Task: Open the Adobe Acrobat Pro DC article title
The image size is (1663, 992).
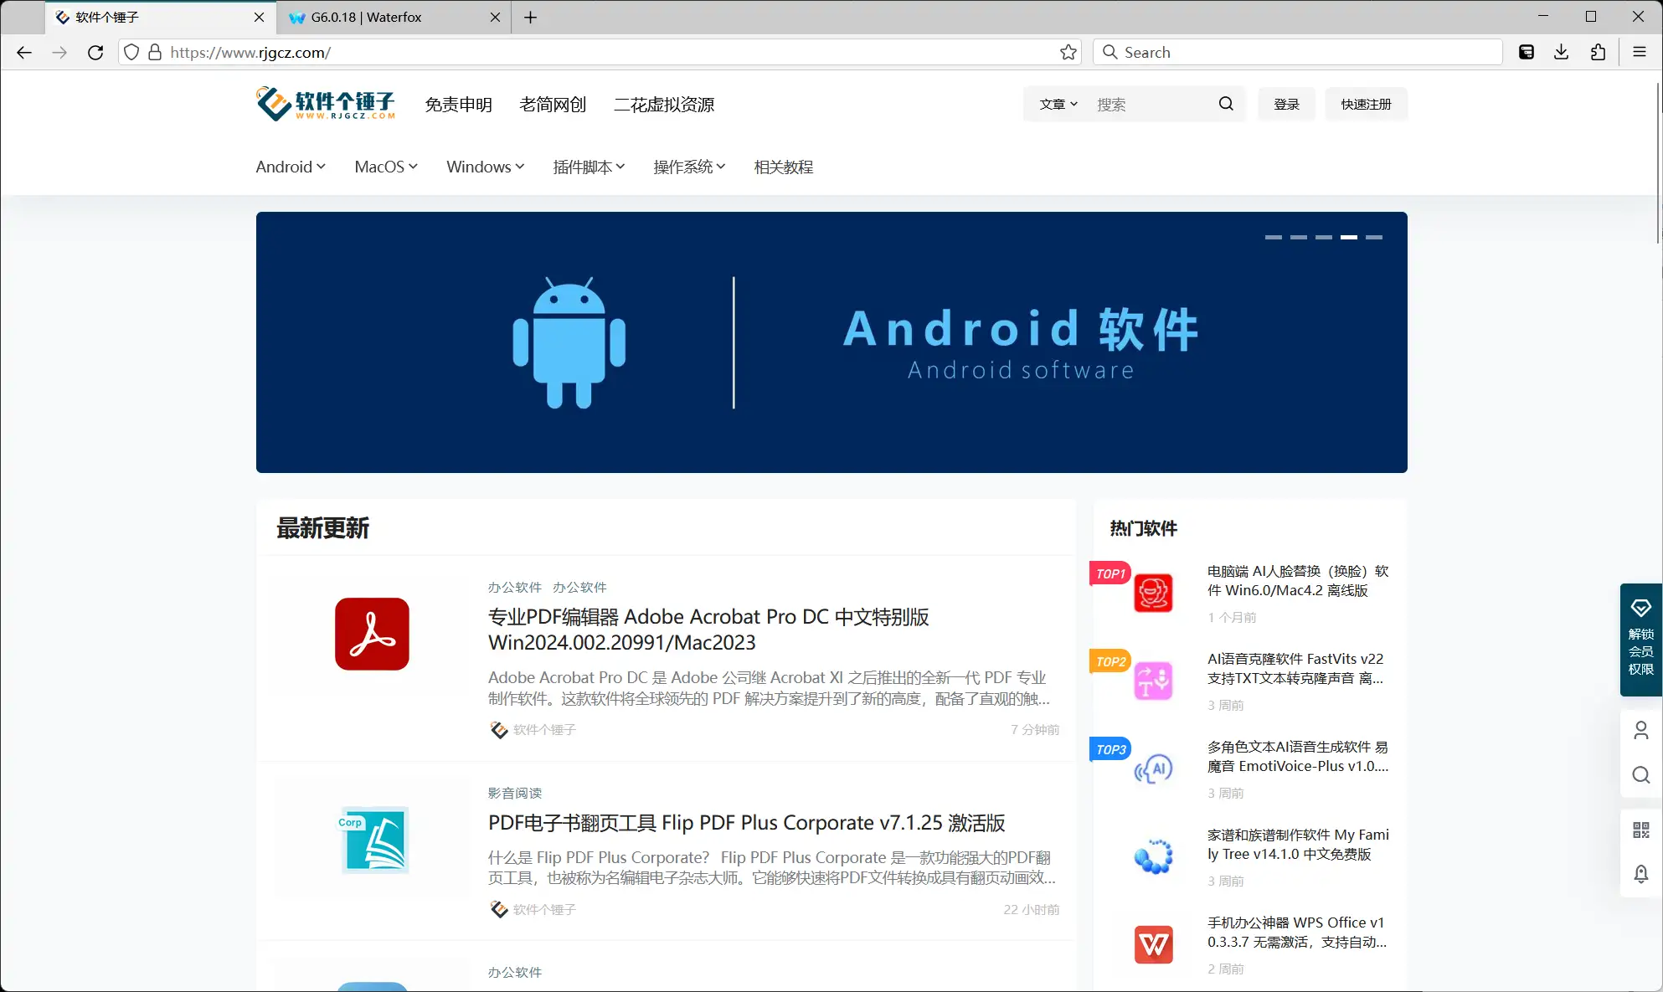Action: (x=708, y=630)
